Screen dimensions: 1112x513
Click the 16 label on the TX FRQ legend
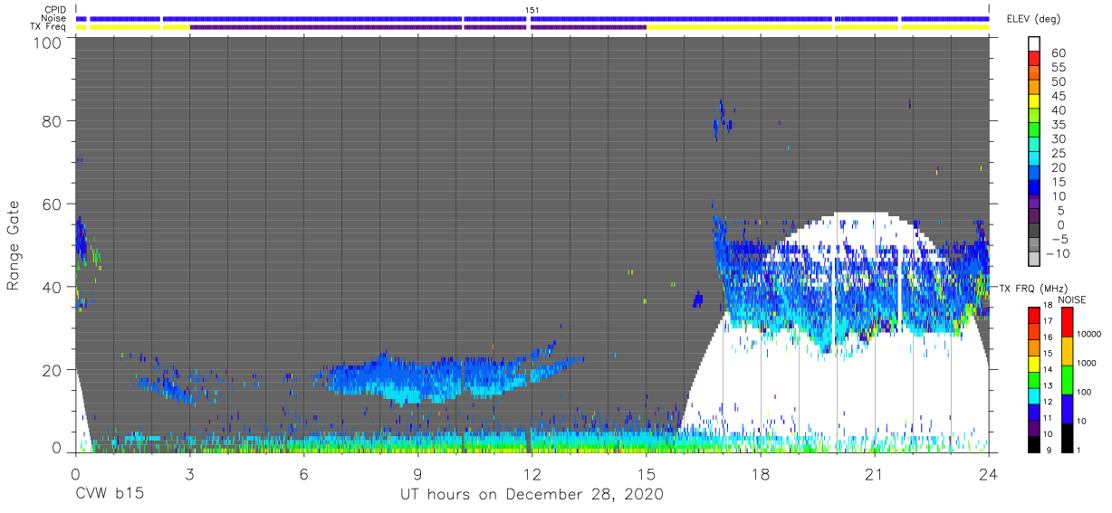[1050, 337]
